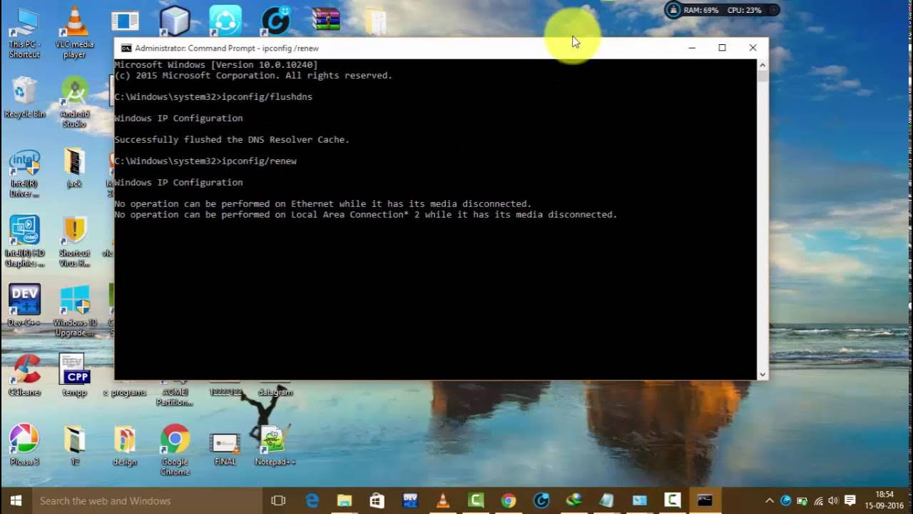
Task: Open the volume control in system tray
Action: point(833,500)
